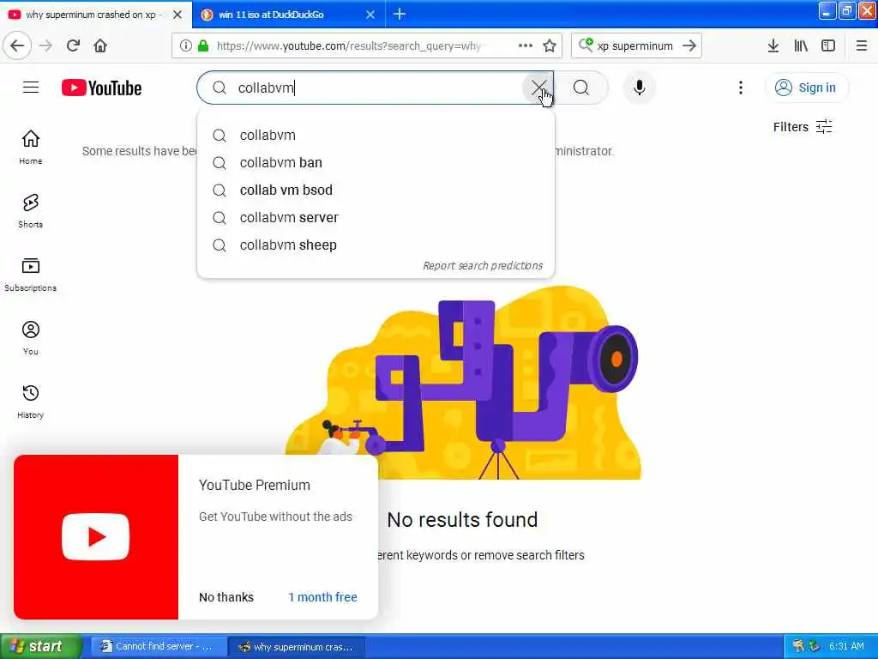Click the 'No results found' heading
This screenshot has width=878, height=659.
(462, 519)
